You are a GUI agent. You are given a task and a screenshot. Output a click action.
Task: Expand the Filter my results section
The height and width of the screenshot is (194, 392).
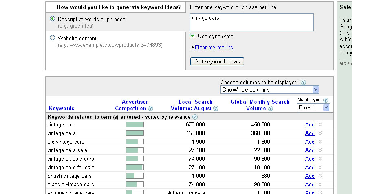point(214,48)
